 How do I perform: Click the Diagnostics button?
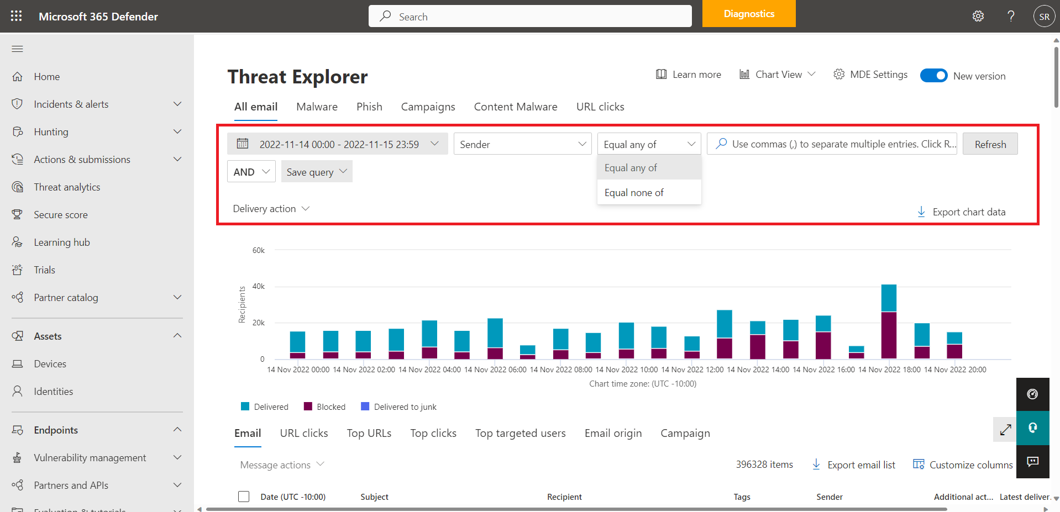click(749, 13)
